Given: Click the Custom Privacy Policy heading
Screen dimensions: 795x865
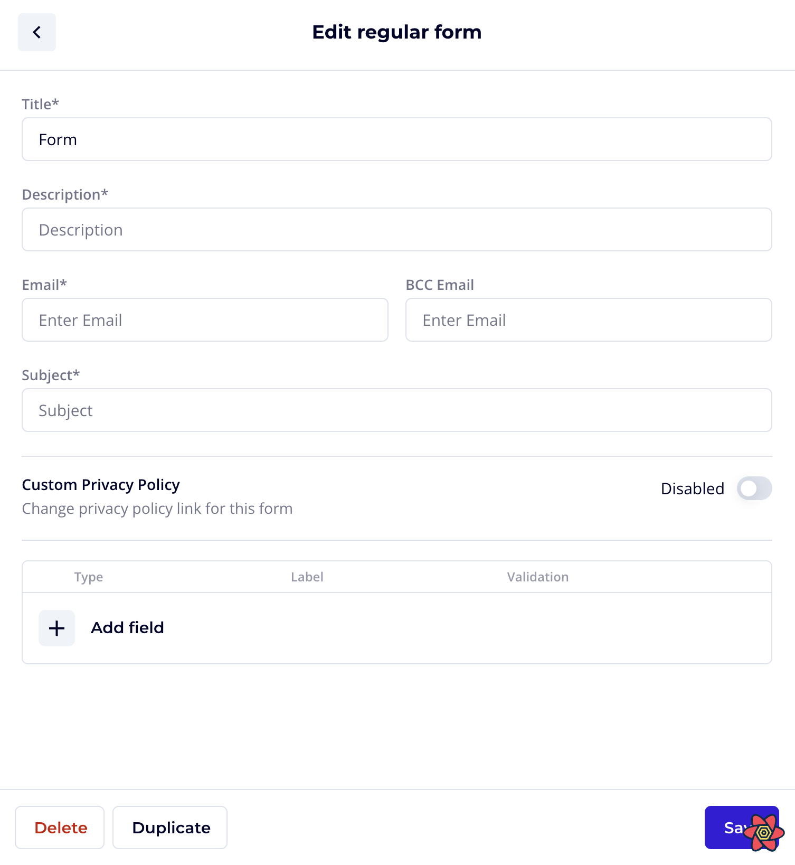Looking at the screenshot, I should (x=101, y=484).
